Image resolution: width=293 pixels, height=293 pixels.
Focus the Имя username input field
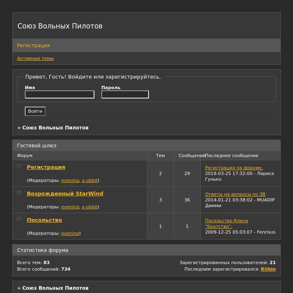pyautogui.click(x=59, y=94)
